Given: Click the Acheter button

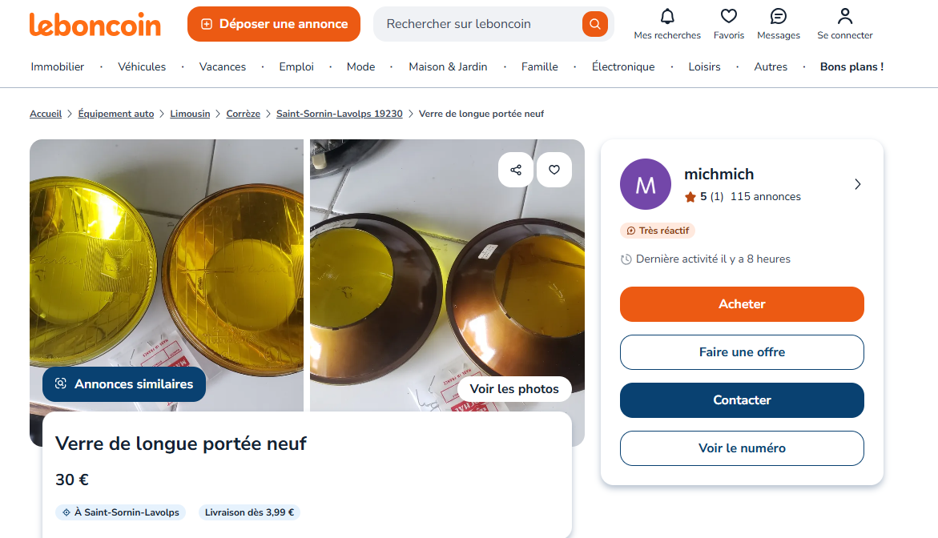Looking at the screenshot, I should (x=742, y=304).
